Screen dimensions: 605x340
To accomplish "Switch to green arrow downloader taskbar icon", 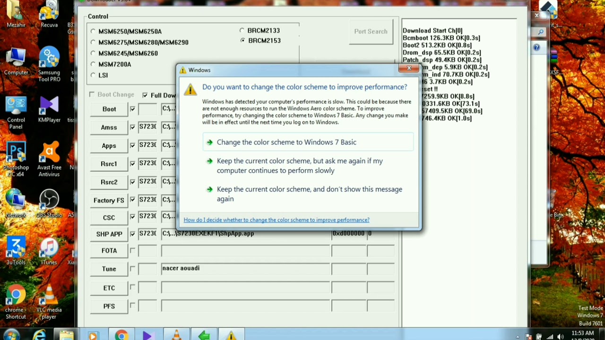I will click(204, 335).
